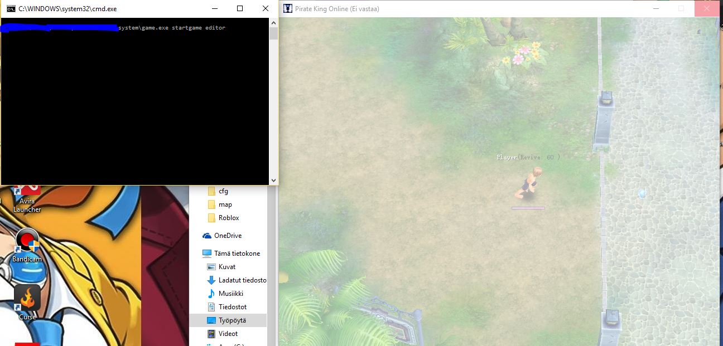
Task: Minimize the cmd.exe window
Action: pyautogui.click(x=215, y=8)
